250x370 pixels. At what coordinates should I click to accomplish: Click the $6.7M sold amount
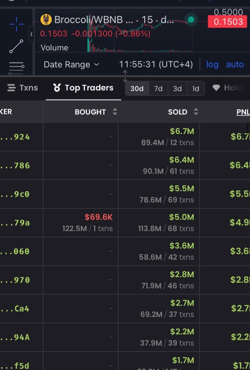pyautogui.click(x=182, y=131)
